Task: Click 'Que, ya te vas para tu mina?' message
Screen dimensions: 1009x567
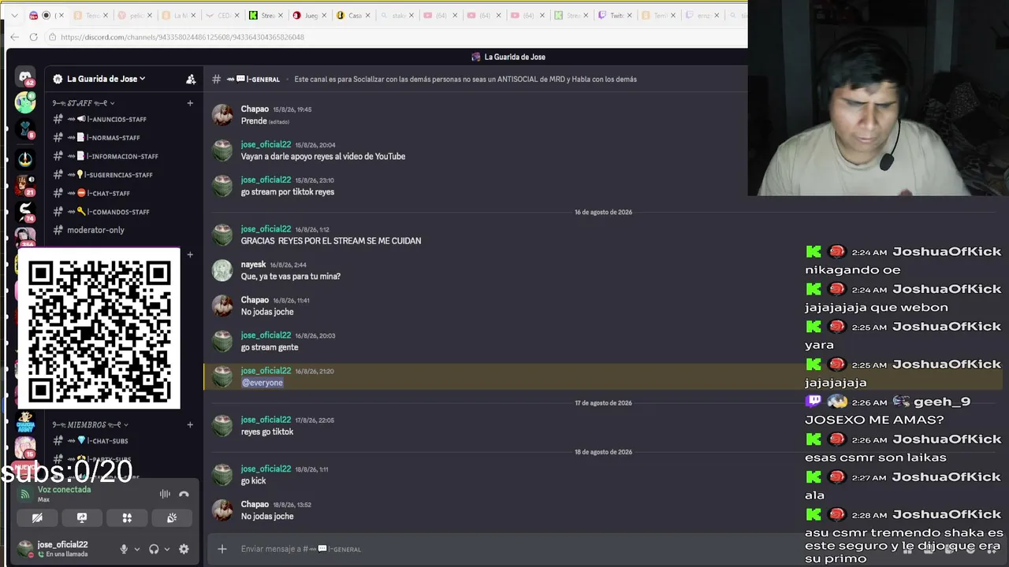Action: pyautogui.click(x=291, y=276)
